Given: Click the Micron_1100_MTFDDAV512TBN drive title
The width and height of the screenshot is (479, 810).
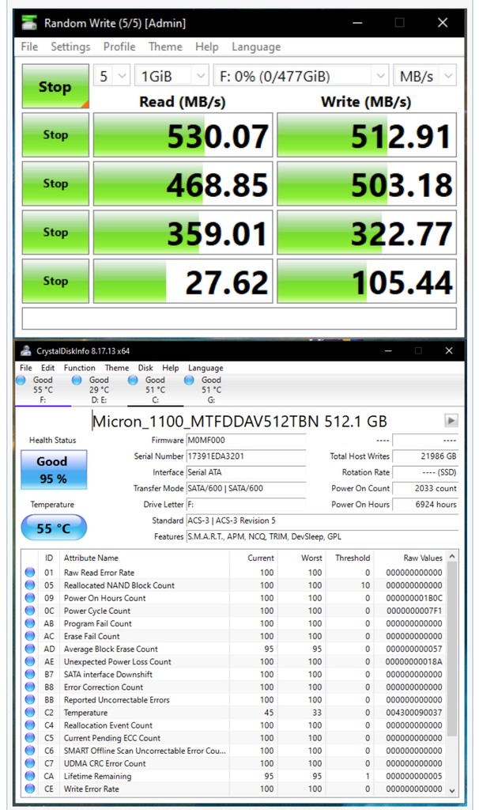Looking at the screenshot, I should 239,421.
